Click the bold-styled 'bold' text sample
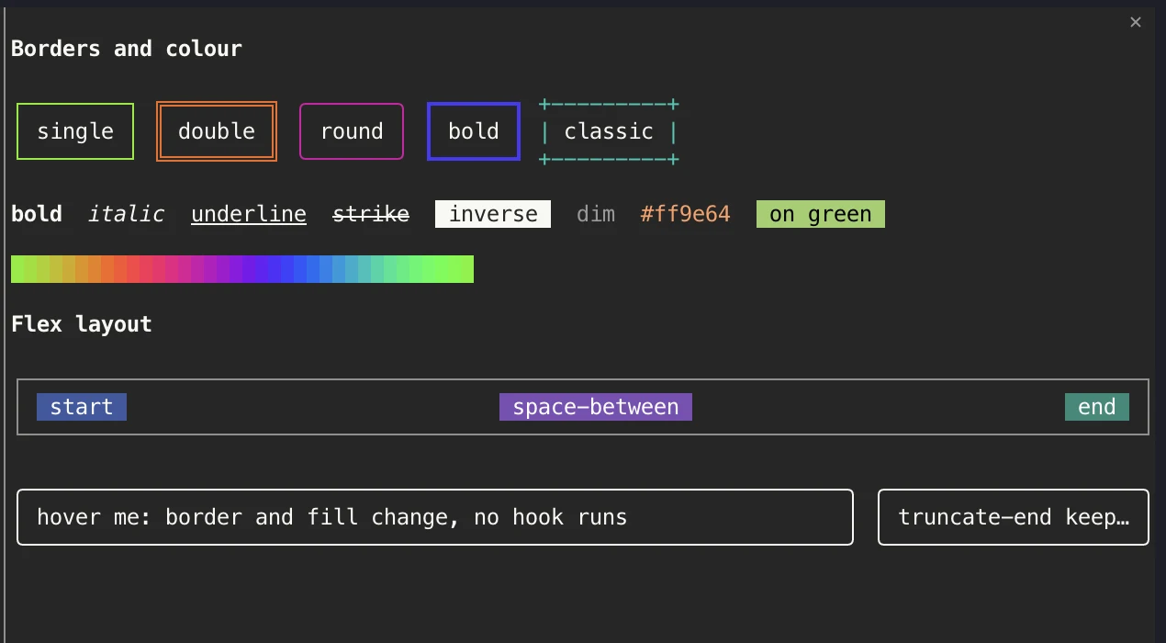 (37, 214)
